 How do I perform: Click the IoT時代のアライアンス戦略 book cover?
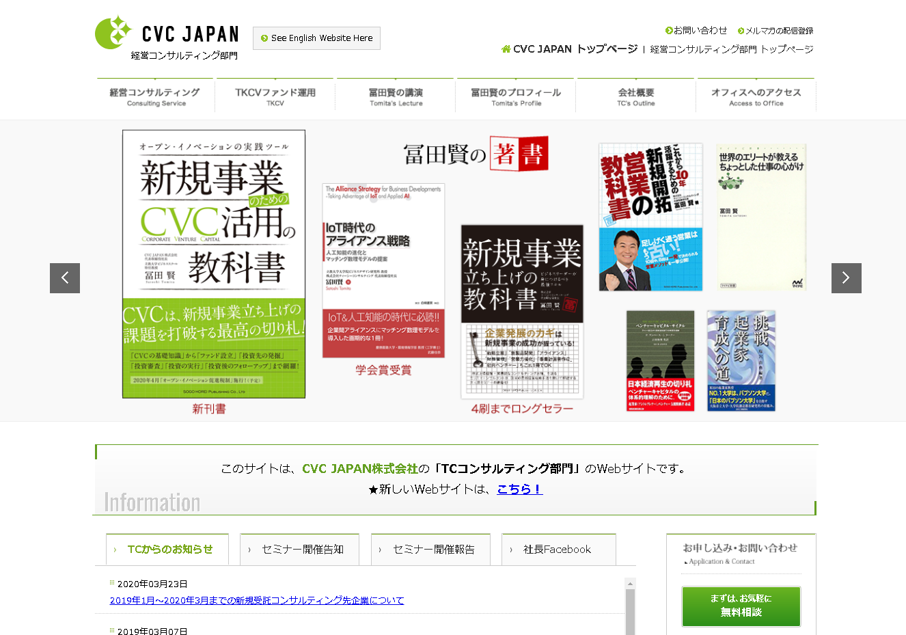(x=383, y=271)
